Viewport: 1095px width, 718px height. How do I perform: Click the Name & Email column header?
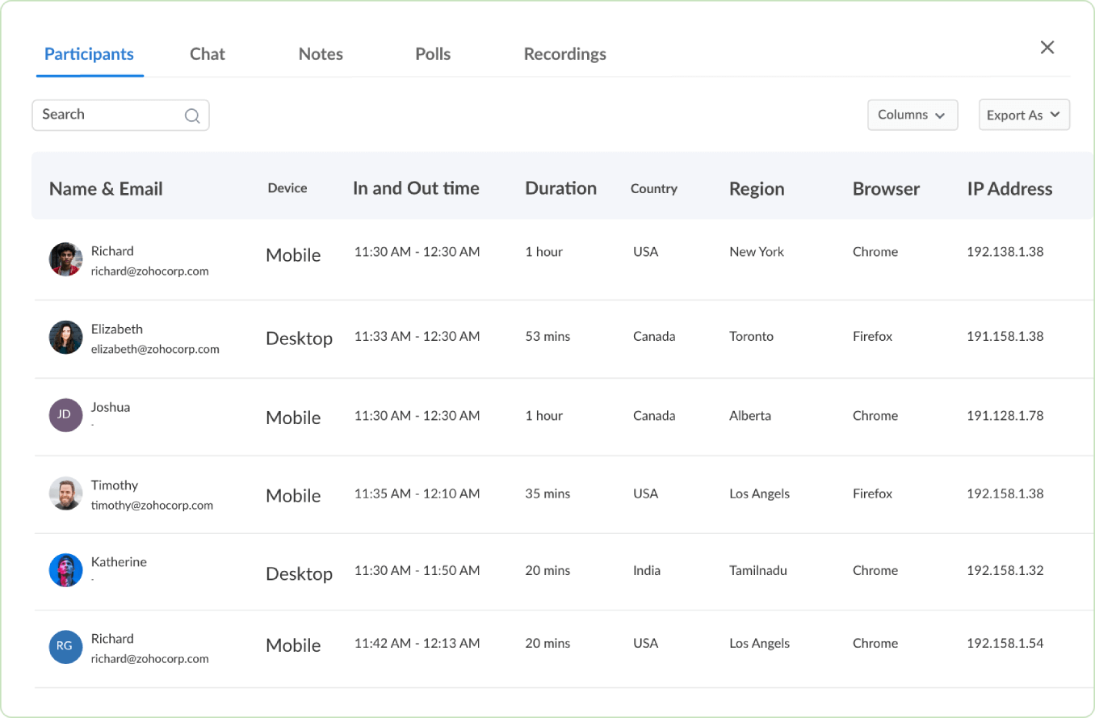tap(106, 188)
